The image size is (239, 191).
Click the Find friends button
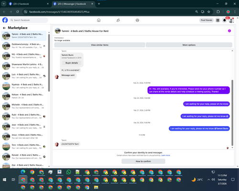[x=206, y=20]
